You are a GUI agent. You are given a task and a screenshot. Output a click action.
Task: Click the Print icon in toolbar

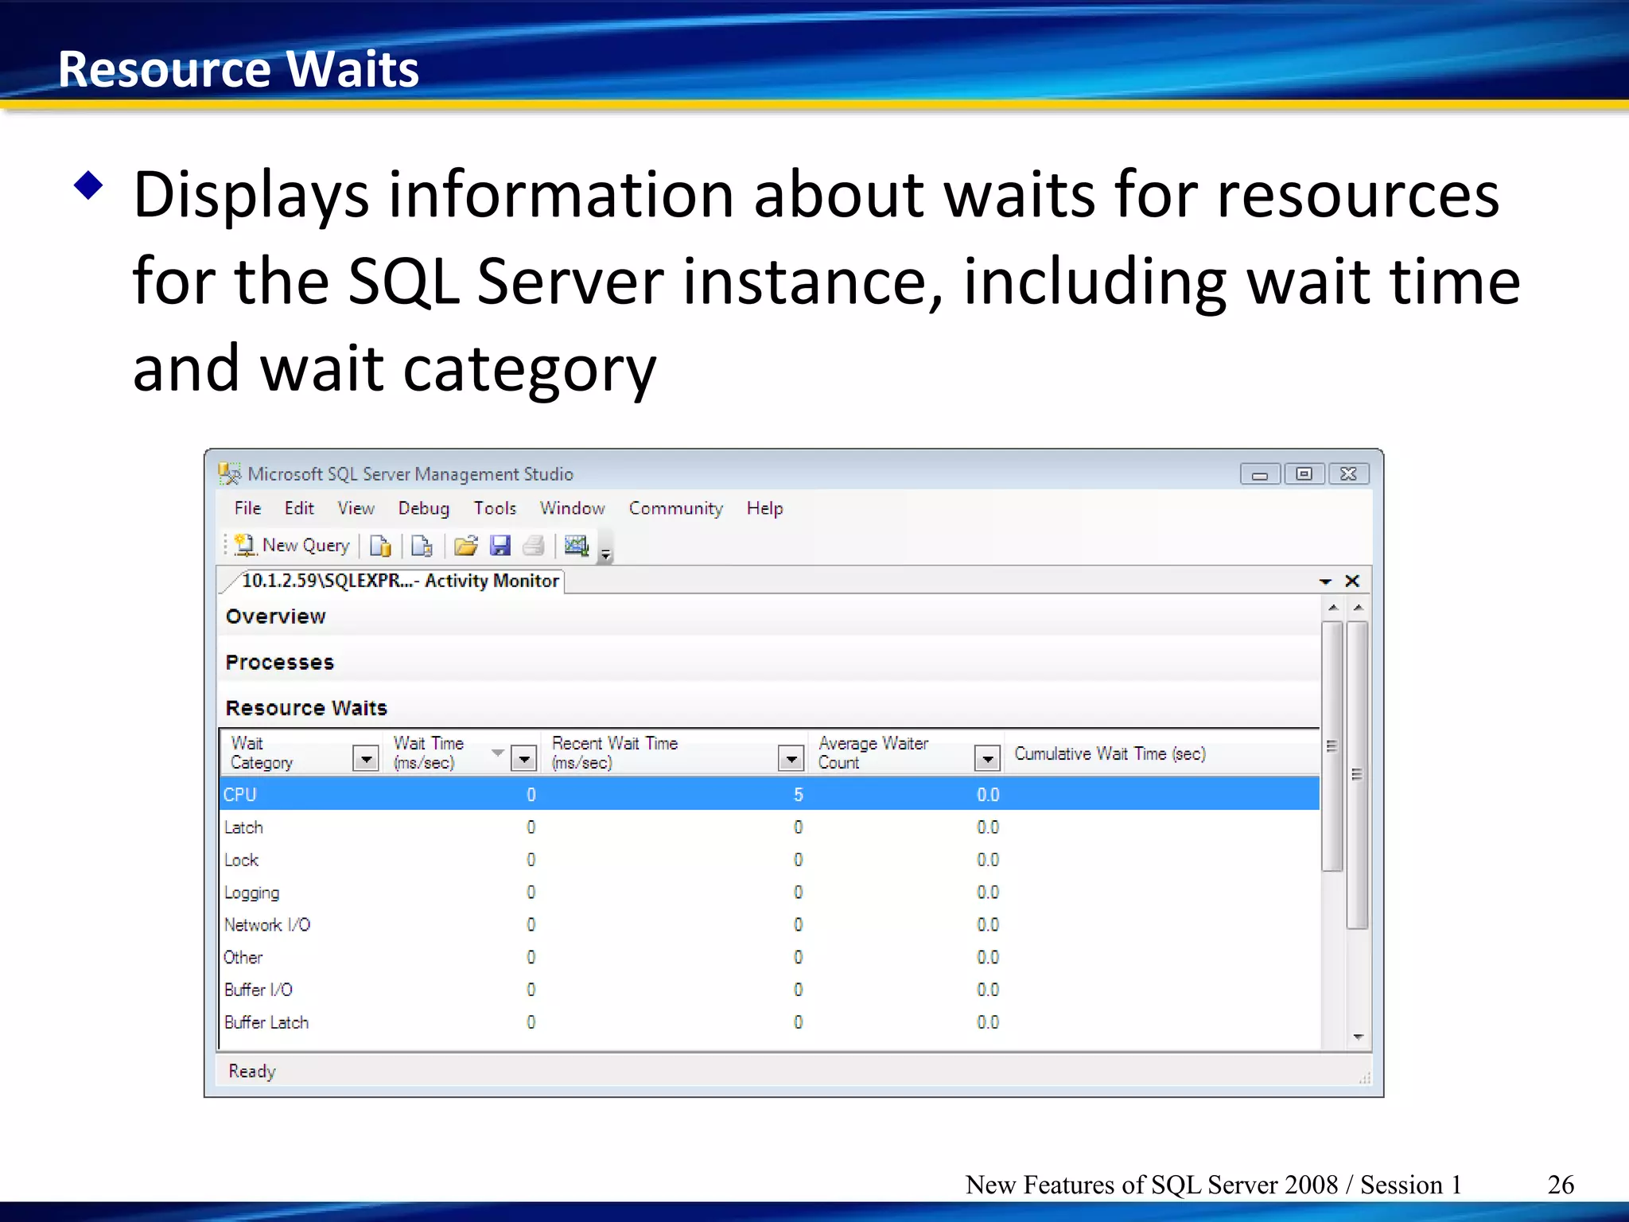534,546
